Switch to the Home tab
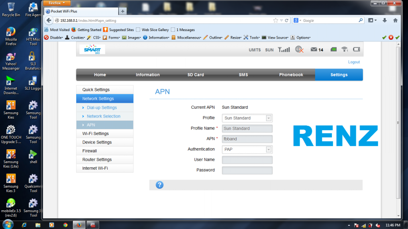Viewport: 408px width, 229px height. click(100, 75)
